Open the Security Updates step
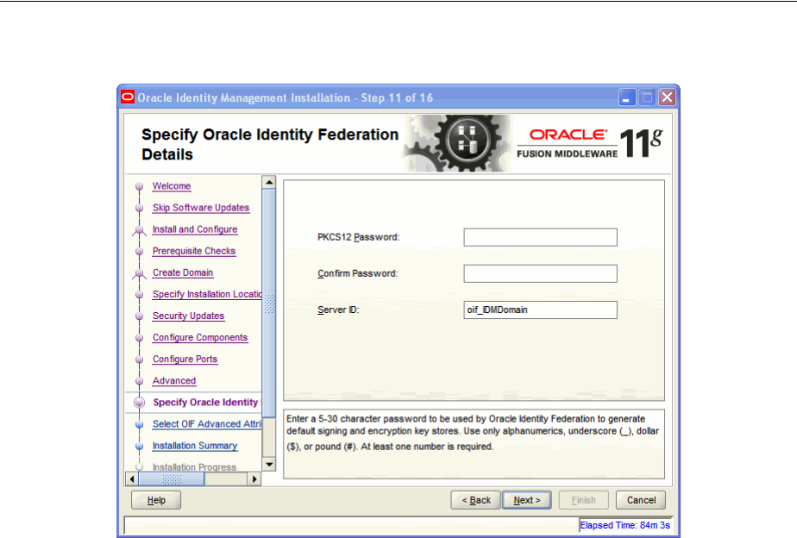The width and height of the screenshot is (797, 538). [x=188, y=316]
